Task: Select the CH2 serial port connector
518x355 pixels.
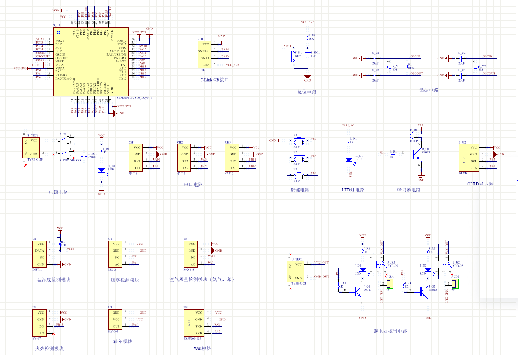Action: 184,158
